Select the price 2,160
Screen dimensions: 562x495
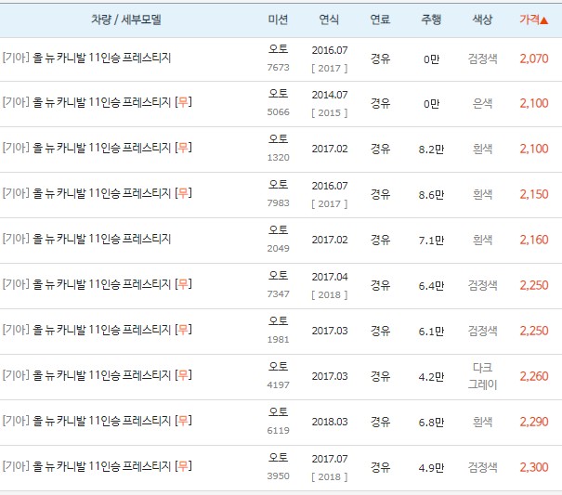pyautogui.click(x=534, y=240)
